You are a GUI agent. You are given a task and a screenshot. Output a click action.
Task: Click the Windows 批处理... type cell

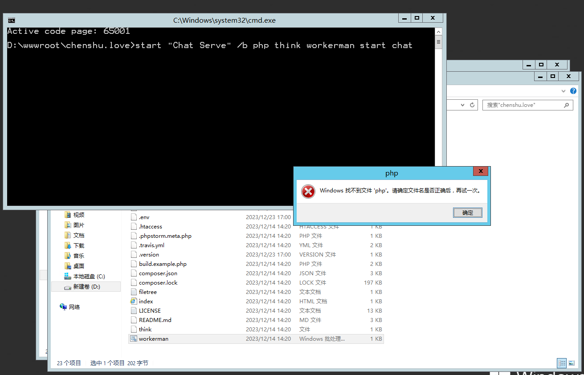322,339
